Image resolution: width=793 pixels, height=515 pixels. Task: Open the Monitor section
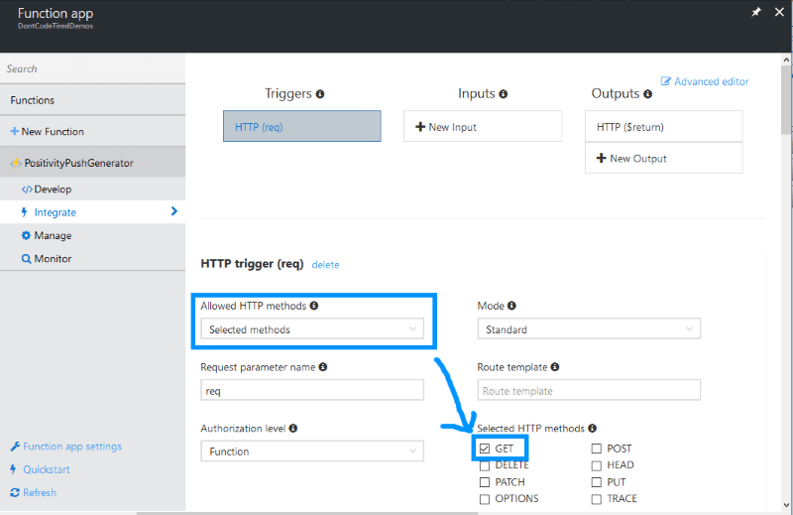tap(92, 259)
